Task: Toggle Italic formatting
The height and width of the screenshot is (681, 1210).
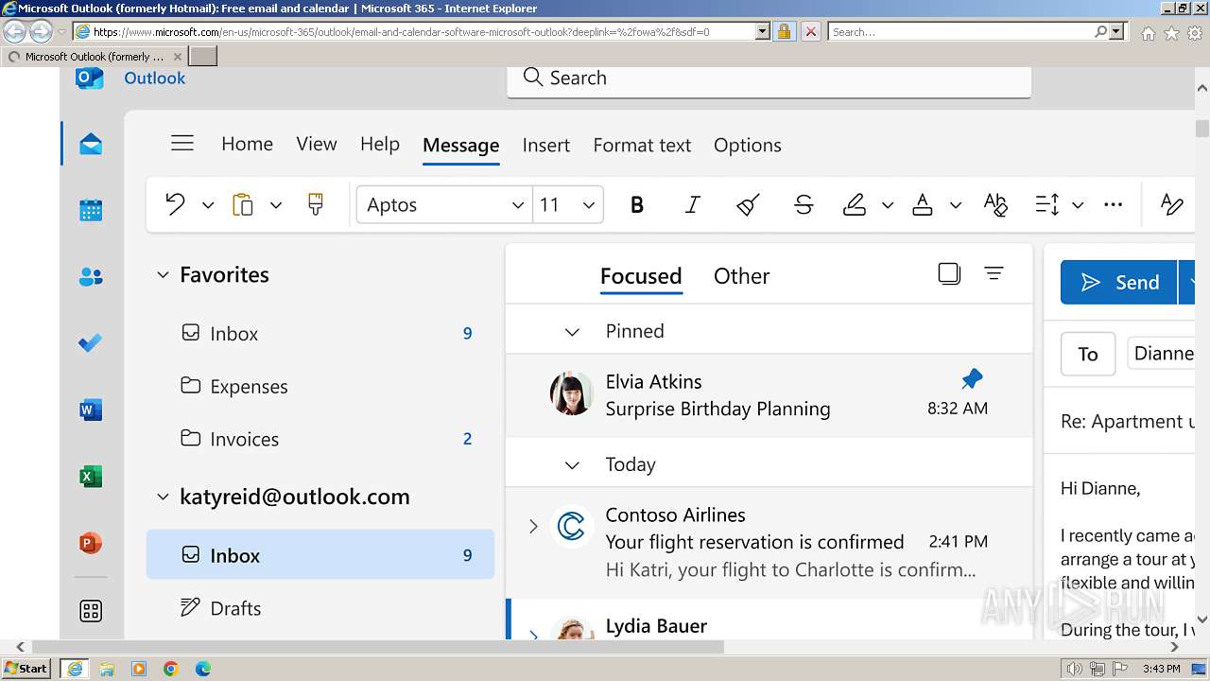Action: (693, 204)
